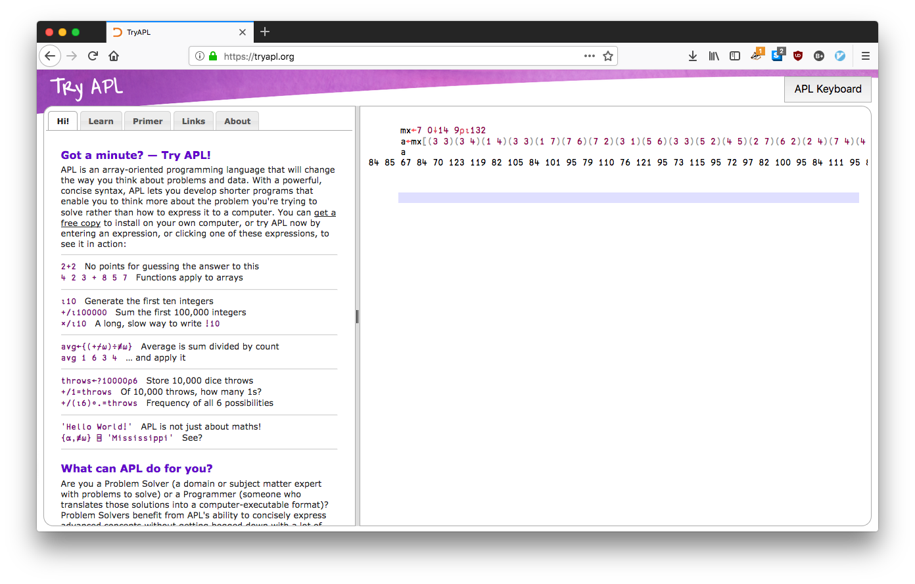This screenshot has height=584, width=915.
Task: Click the Try APL logo
Action: click(x=87, y=87)
